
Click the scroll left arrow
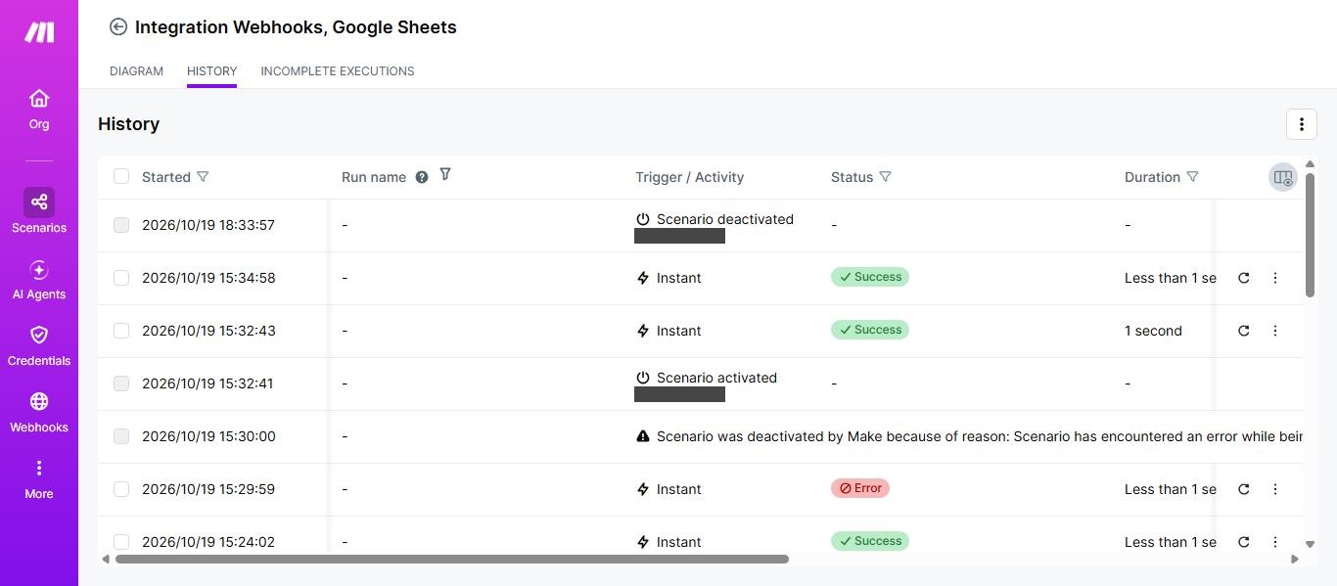106,560
